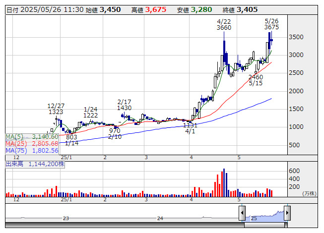Click the 500 price axis label
The width and height of the screenshot is (324, 233).
point(294,145)
